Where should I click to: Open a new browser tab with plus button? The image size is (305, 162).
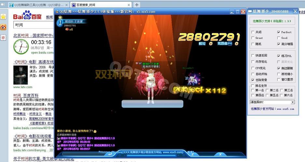point(136,5)
